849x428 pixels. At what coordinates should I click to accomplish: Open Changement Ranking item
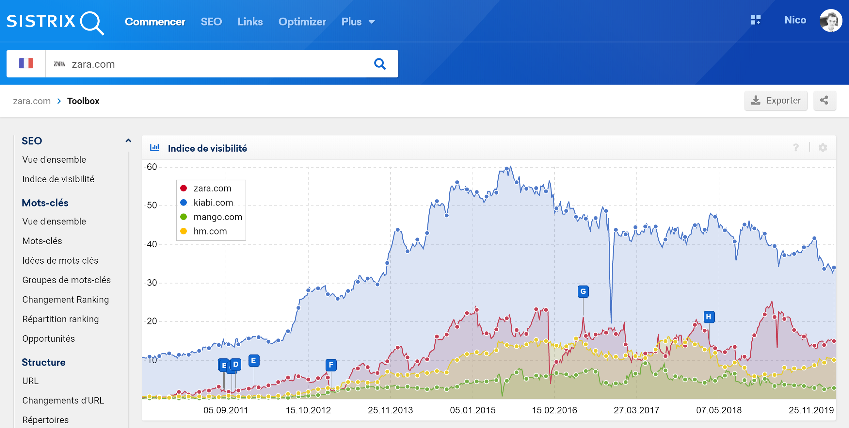click(66, 299)
